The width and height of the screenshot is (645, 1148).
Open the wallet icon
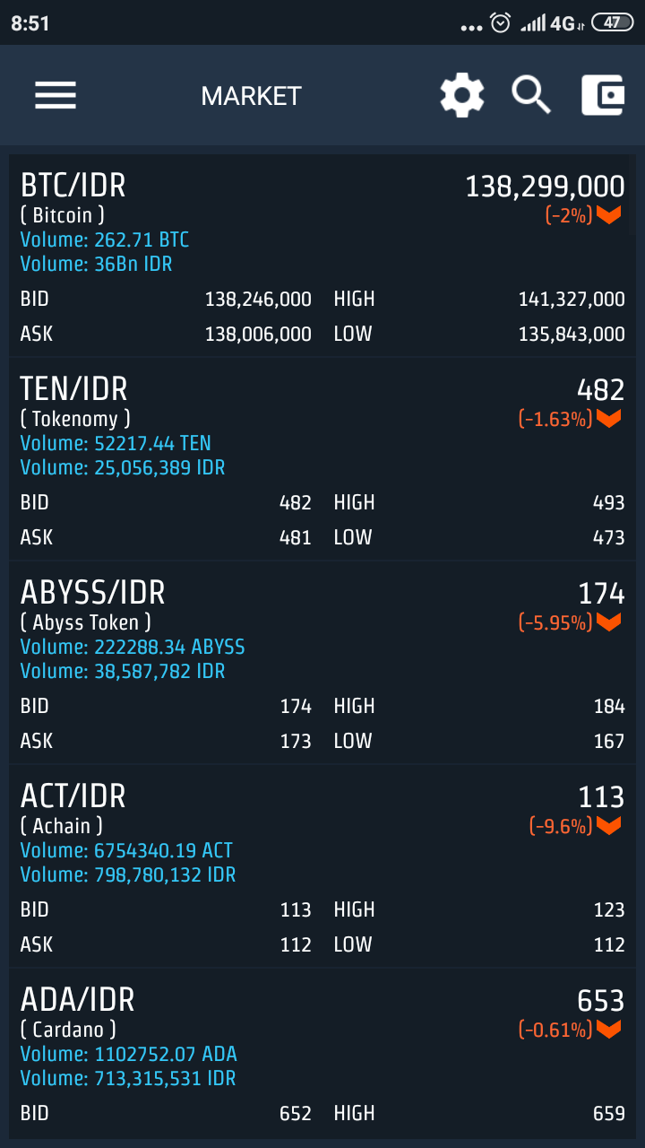603,95
